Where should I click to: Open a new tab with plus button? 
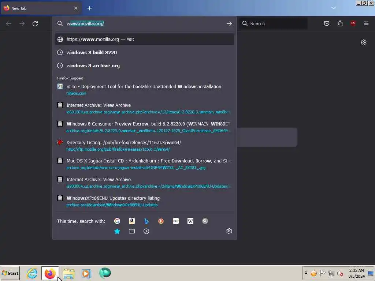[90, 8]
